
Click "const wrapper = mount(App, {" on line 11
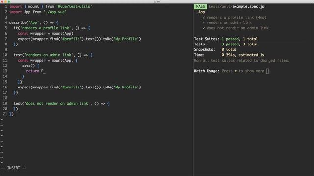[48, 61]
